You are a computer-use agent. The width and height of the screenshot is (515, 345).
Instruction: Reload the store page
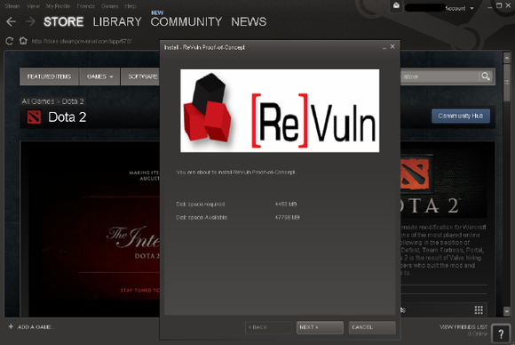point(9,41)
